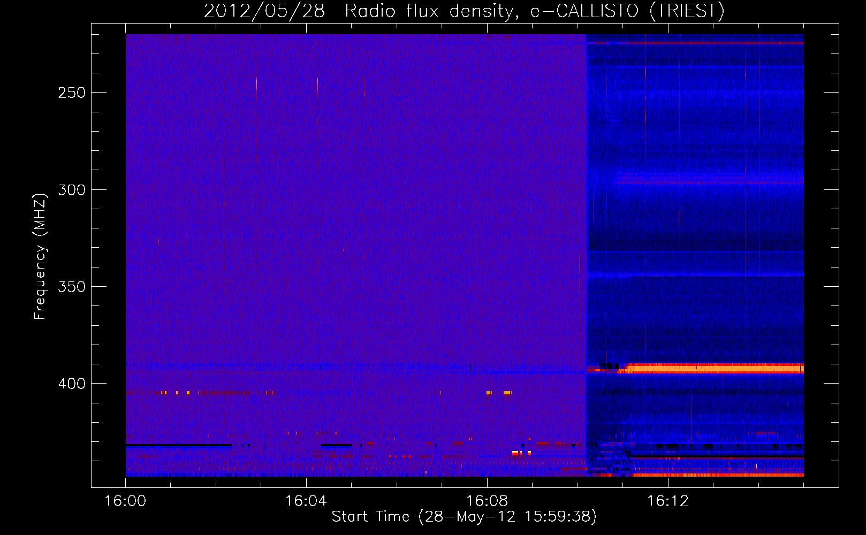Click the 16:00 time tick label
This screenshot has height=535, width=866.
point(125,501)
